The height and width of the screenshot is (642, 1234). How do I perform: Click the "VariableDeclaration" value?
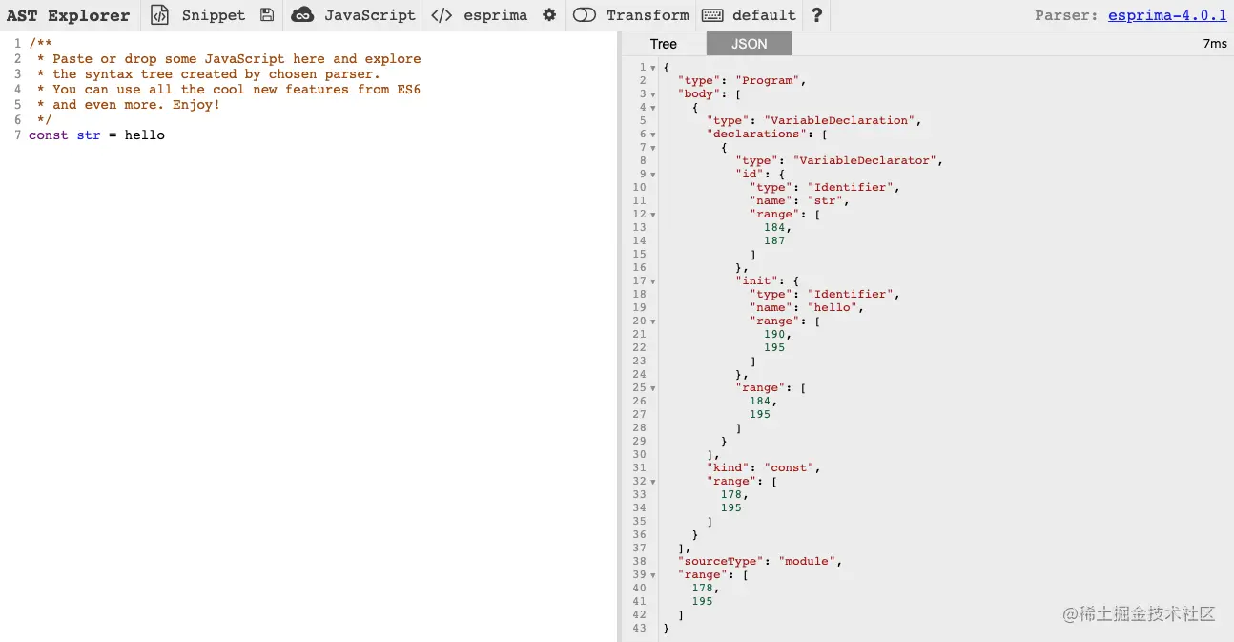point(839,120)
